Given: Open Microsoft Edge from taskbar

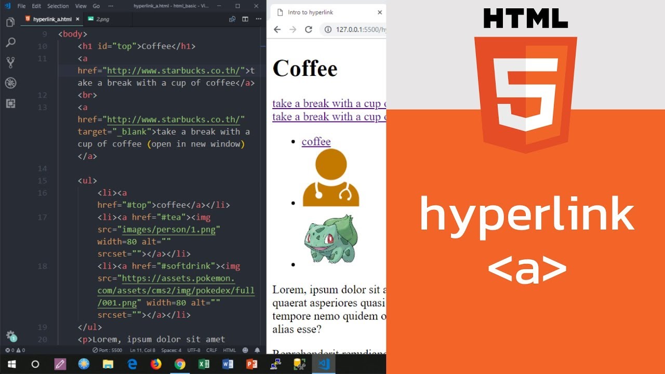Looking at the screenshot, I should [132, 364].
